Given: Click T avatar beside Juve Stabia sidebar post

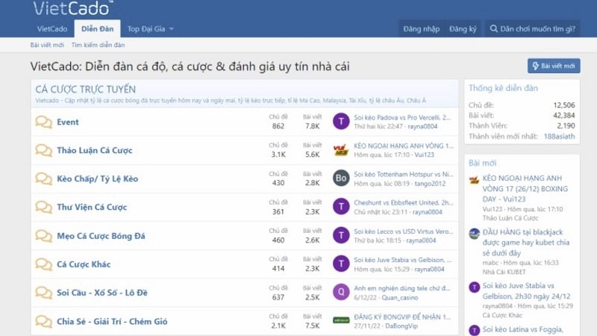Looking at the screenshot, I should click(474, 287).
